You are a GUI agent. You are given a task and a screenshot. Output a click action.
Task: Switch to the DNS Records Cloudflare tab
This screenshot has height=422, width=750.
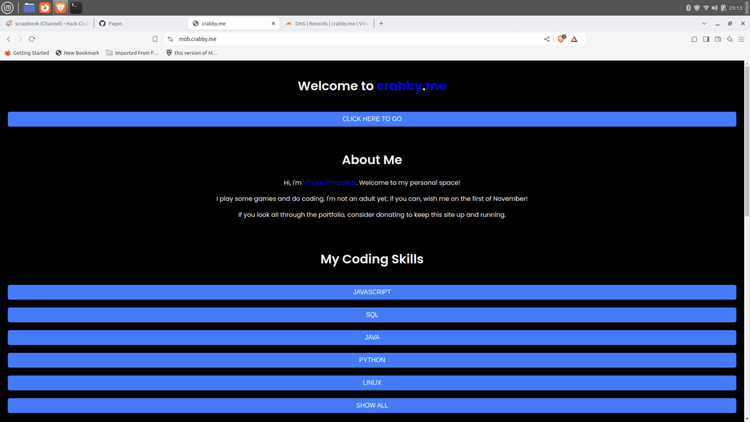pos(327,23)
